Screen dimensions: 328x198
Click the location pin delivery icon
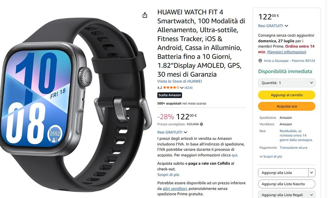pyautogui.click(x=260, y=61)
